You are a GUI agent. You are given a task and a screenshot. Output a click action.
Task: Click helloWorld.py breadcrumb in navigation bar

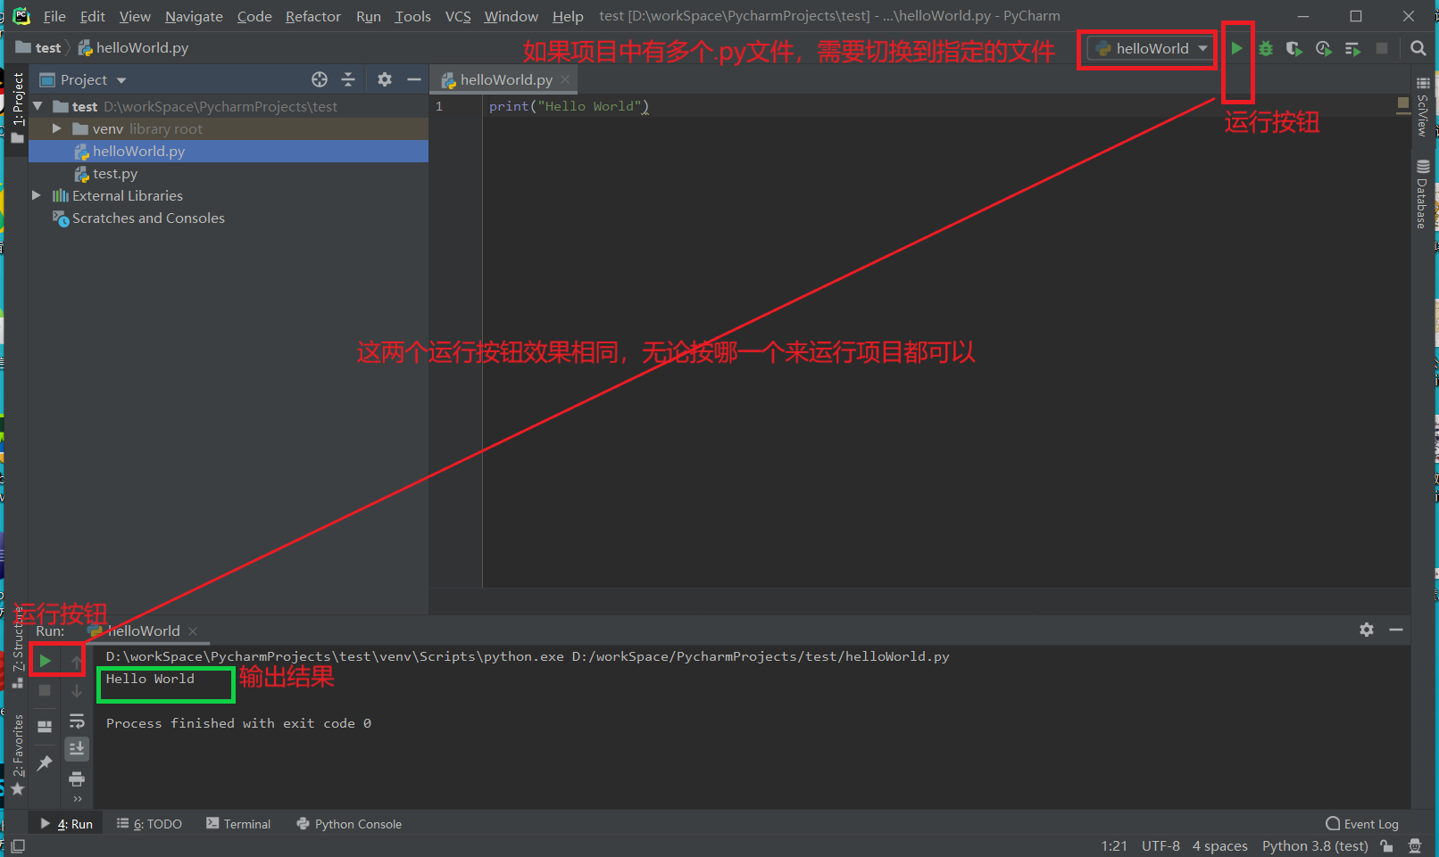133,48
